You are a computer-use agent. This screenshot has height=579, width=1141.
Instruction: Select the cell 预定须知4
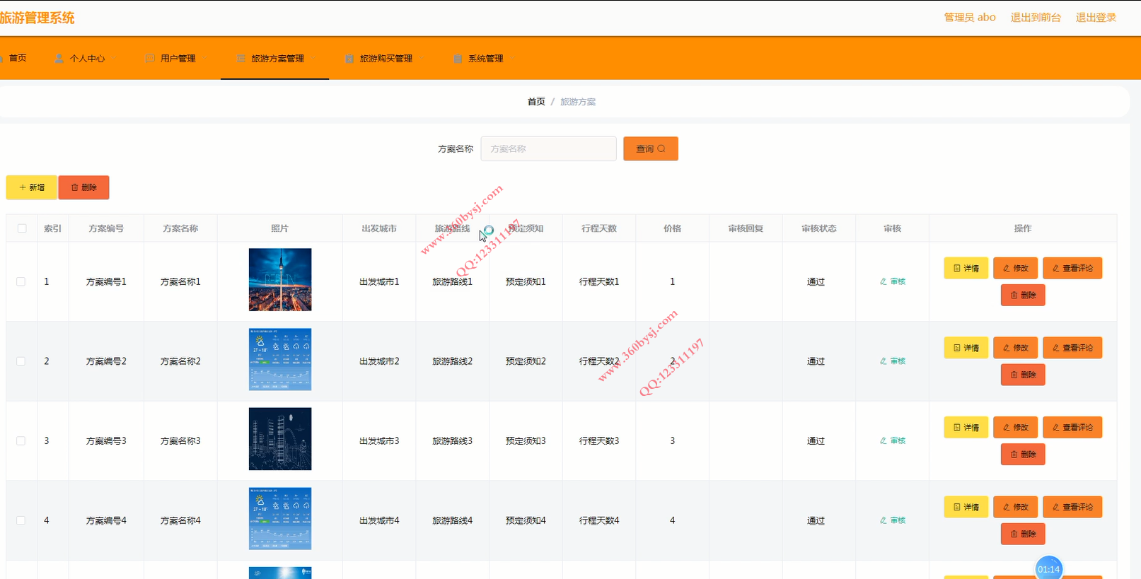[526, 520]
